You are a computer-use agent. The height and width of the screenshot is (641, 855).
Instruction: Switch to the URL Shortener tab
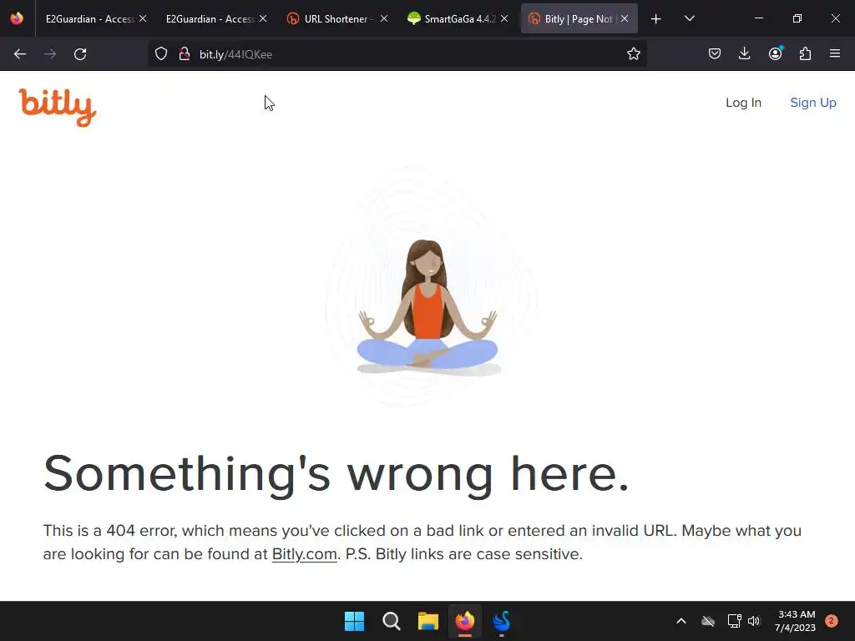coord(338,19)
